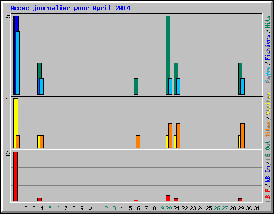Select the red kB bar for day 21
The width and height of the screenshot is (274, 214).
pos(176,200)
